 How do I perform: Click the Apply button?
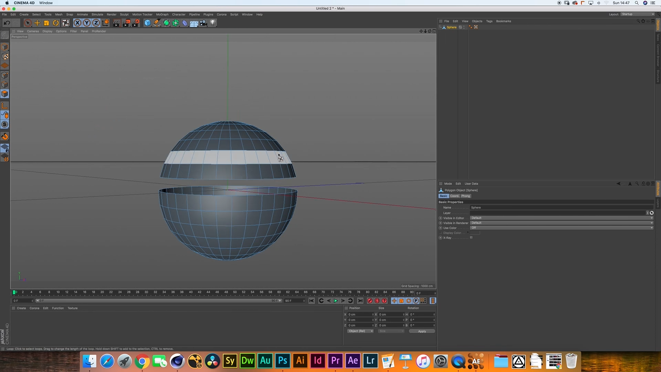pyautogui.click(x=422, y=331)
